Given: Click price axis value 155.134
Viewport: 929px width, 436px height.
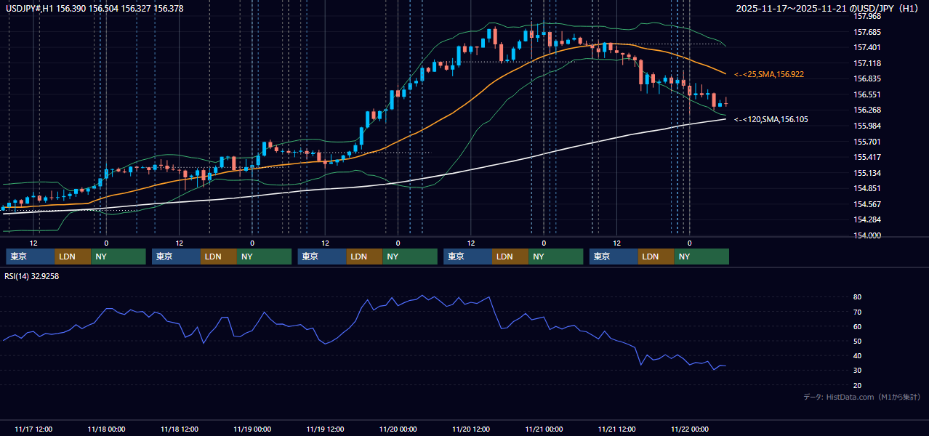Looking at the screenshot, I should click(867, 173).
